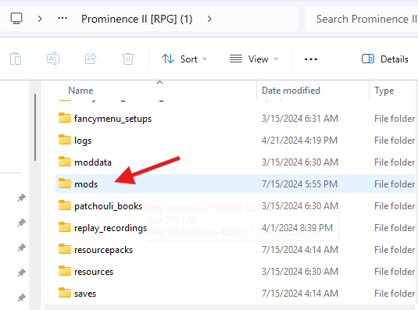Sort by the Type column header
Viewport: 418px width, 310px height.
(384, 91)
